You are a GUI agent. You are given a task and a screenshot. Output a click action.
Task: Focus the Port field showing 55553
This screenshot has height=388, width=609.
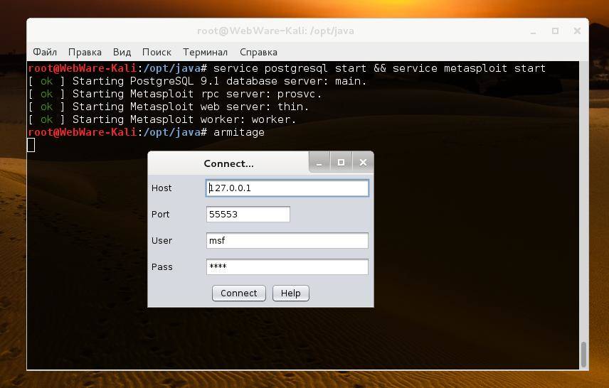(248, 214)
